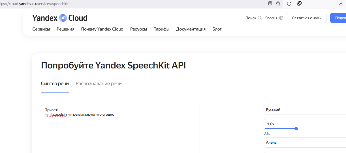The height and width of the screenshot is (153, 346).
Task: Open reader view icon in address bar
Action: click(x=270, y=4)
